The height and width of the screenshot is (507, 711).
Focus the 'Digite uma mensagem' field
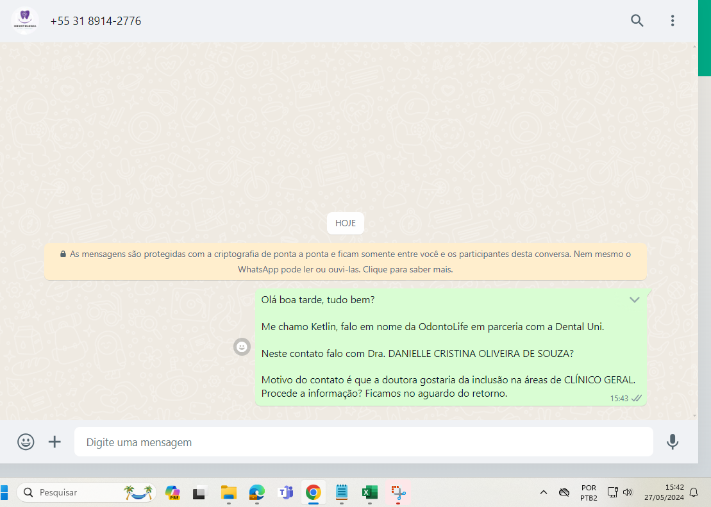click(364, 442)
